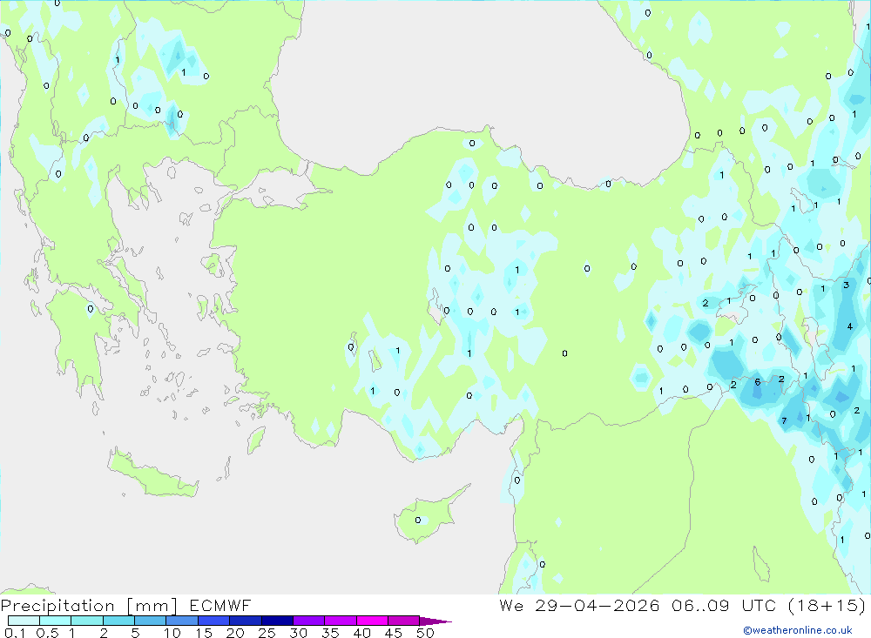Click the over-50 arrow tip of legend
The image size is (871, 638).
(435, 621)
